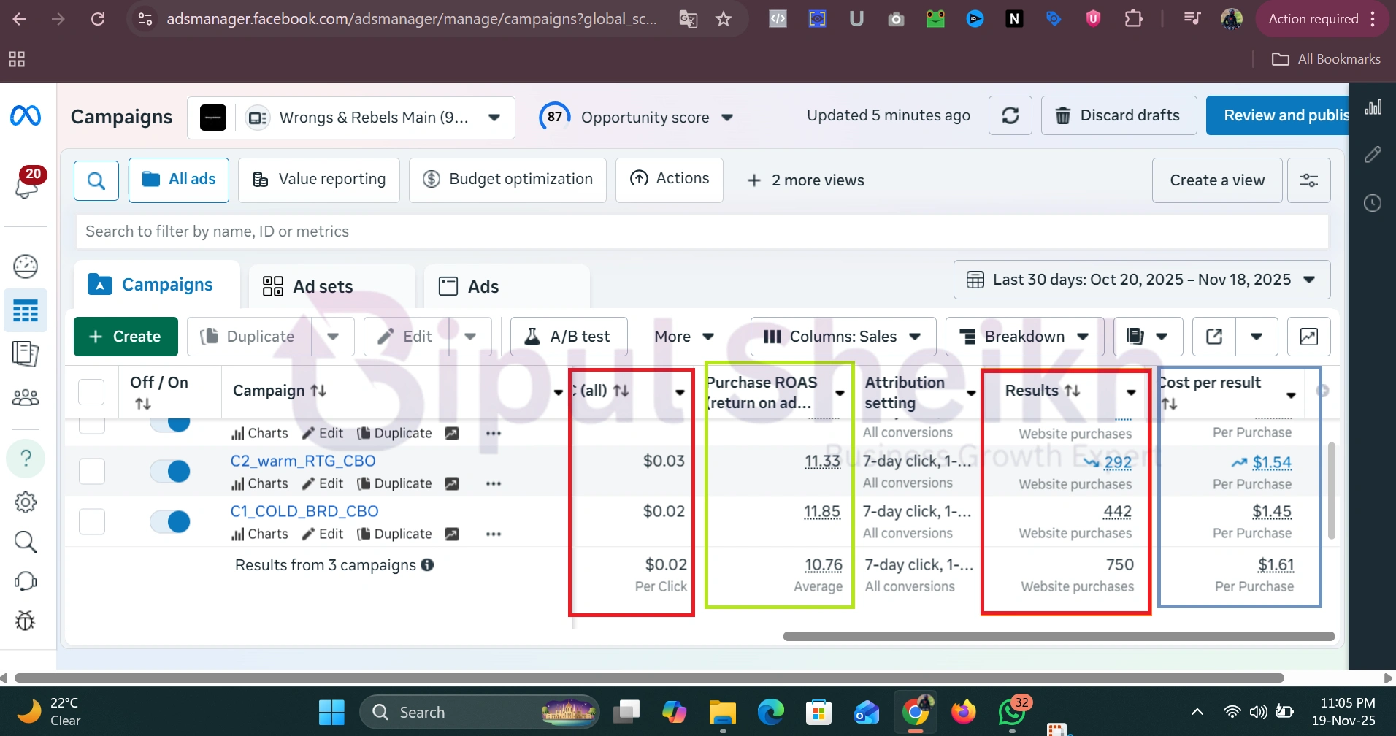Screen dimensions: 1396x736
Task: Click the horizontal table scrollbar
Action: [x=1058, y=637]
